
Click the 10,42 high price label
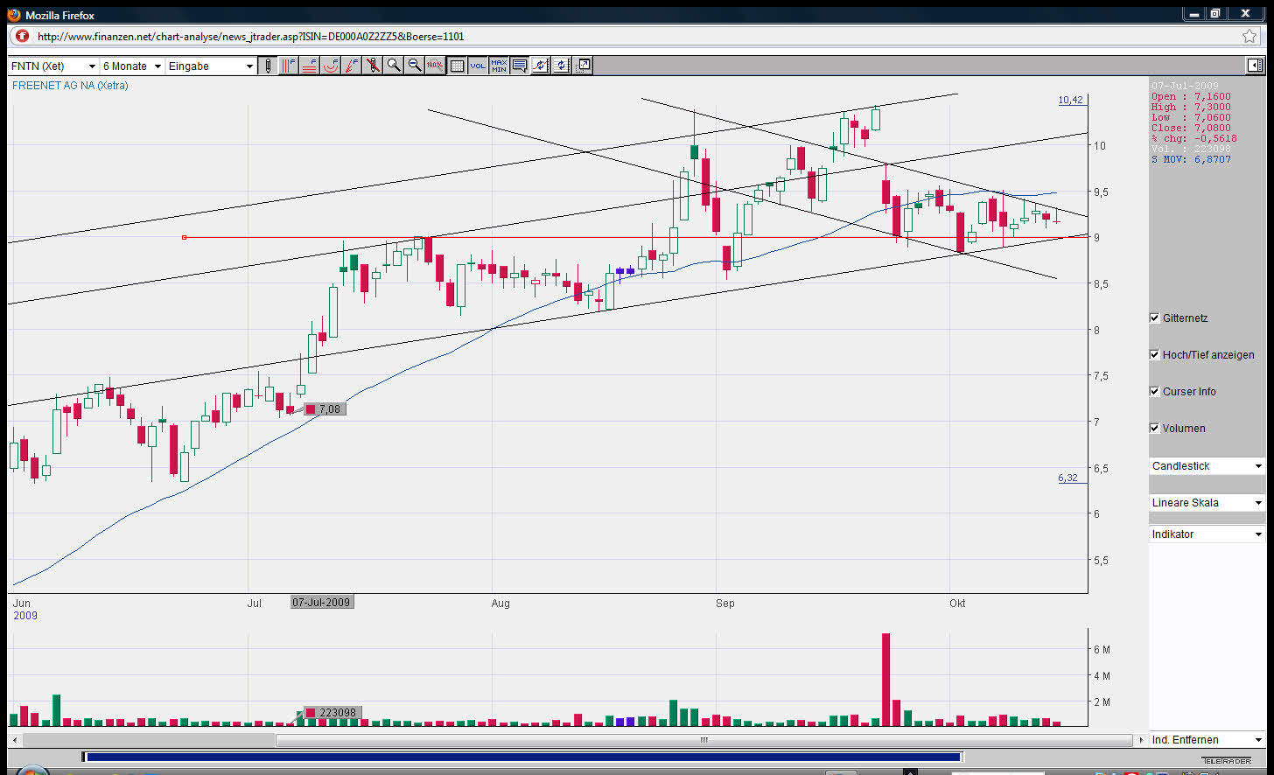[x=1070, y=100]
